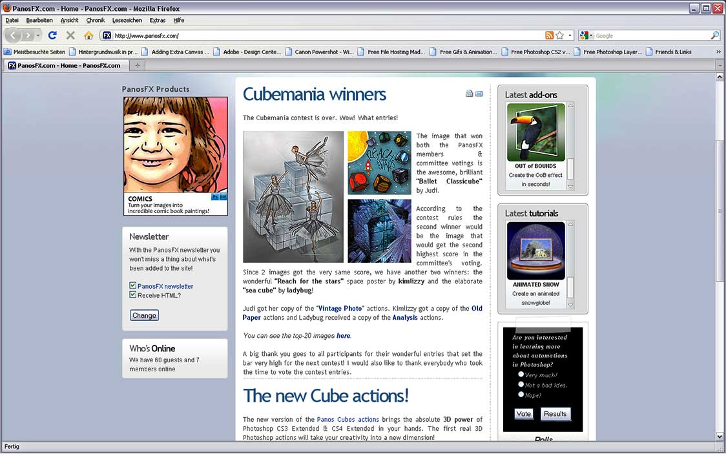Bookmark this page with the star icon
The image size is (726, 454).
pyautogui.click(x=560, y=35)
